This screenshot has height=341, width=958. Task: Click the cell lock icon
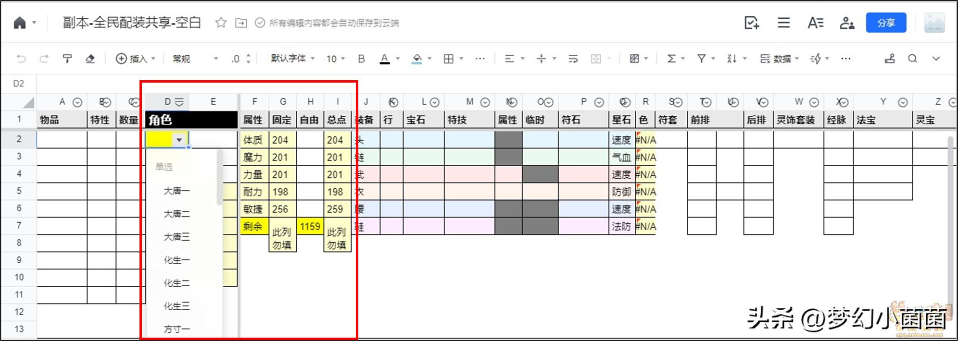[x=890, y=59]
